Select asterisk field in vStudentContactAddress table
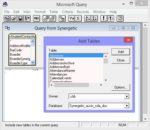This screenshot has height=130, width=150. click(20, 41)
